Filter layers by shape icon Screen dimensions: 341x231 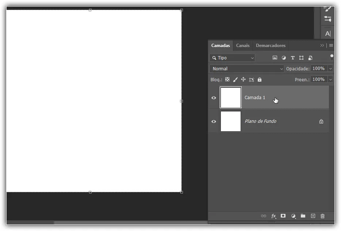point(301,58)
